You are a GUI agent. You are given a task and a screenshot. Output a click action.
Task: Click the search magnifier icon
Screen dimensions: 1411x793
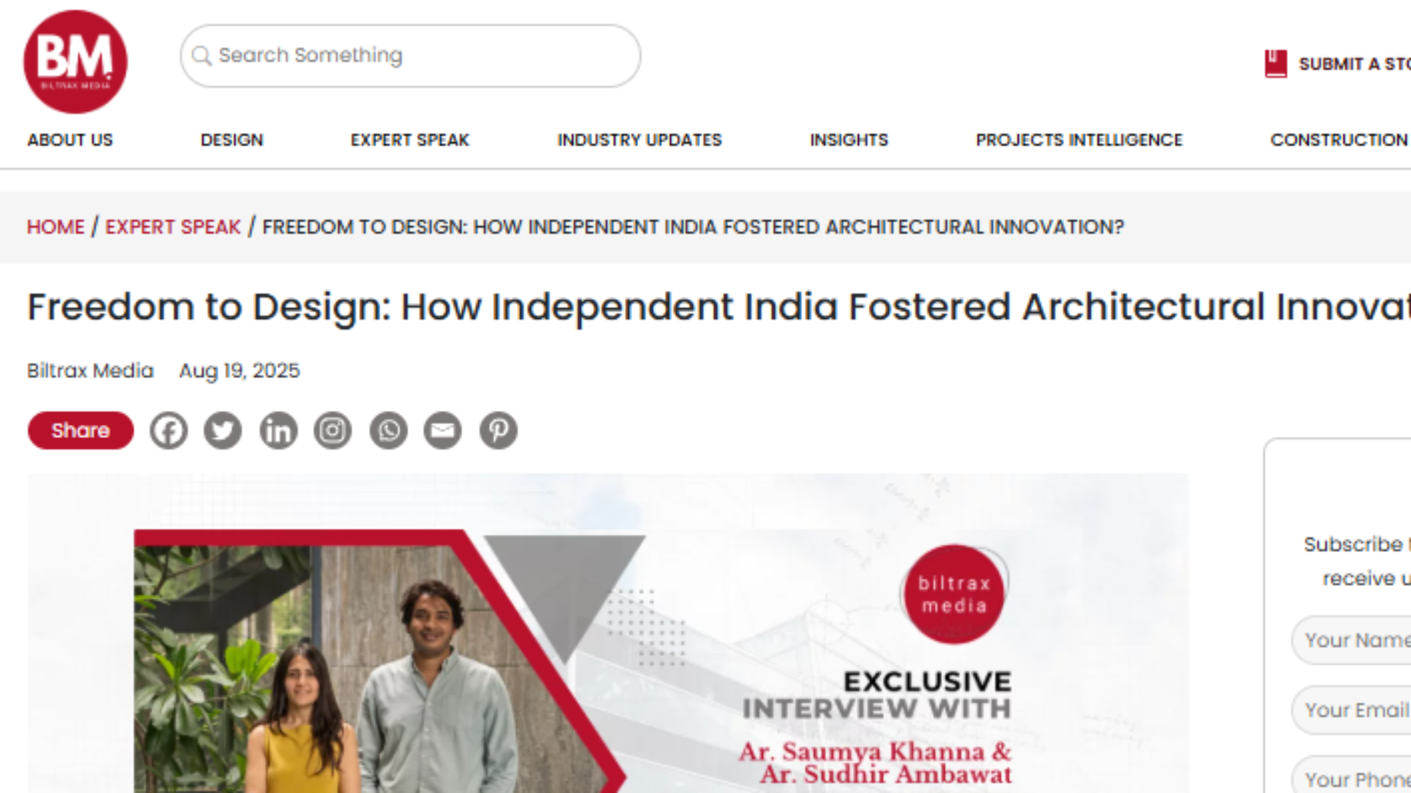(x=201, y=56)
